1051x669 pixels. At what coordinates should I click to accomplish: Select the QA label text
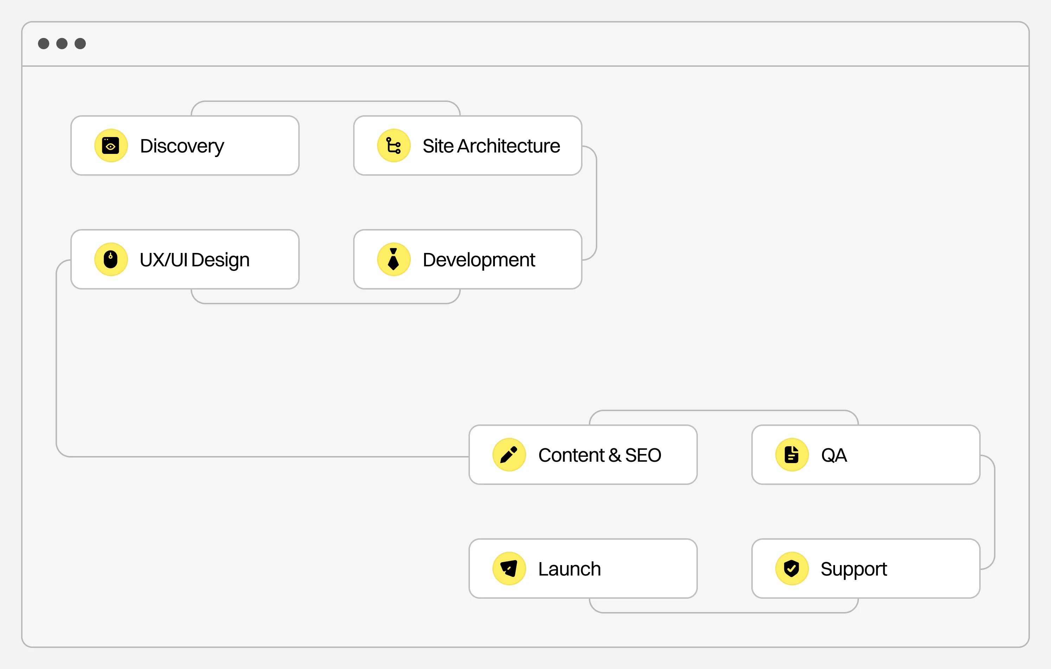pyautogui.click(x=834, y=456)
